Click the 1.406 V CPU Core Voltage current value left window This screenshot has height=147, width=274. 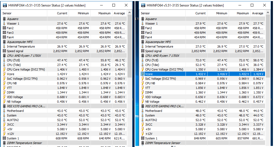pos(62,69)
